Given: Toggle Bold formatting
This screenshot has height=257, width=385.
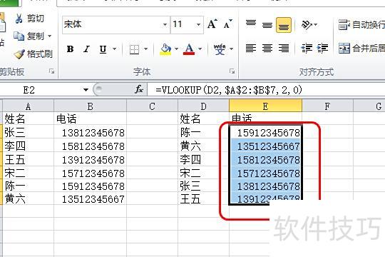Looking at the screenshot, I should click(x=70, y=49).
